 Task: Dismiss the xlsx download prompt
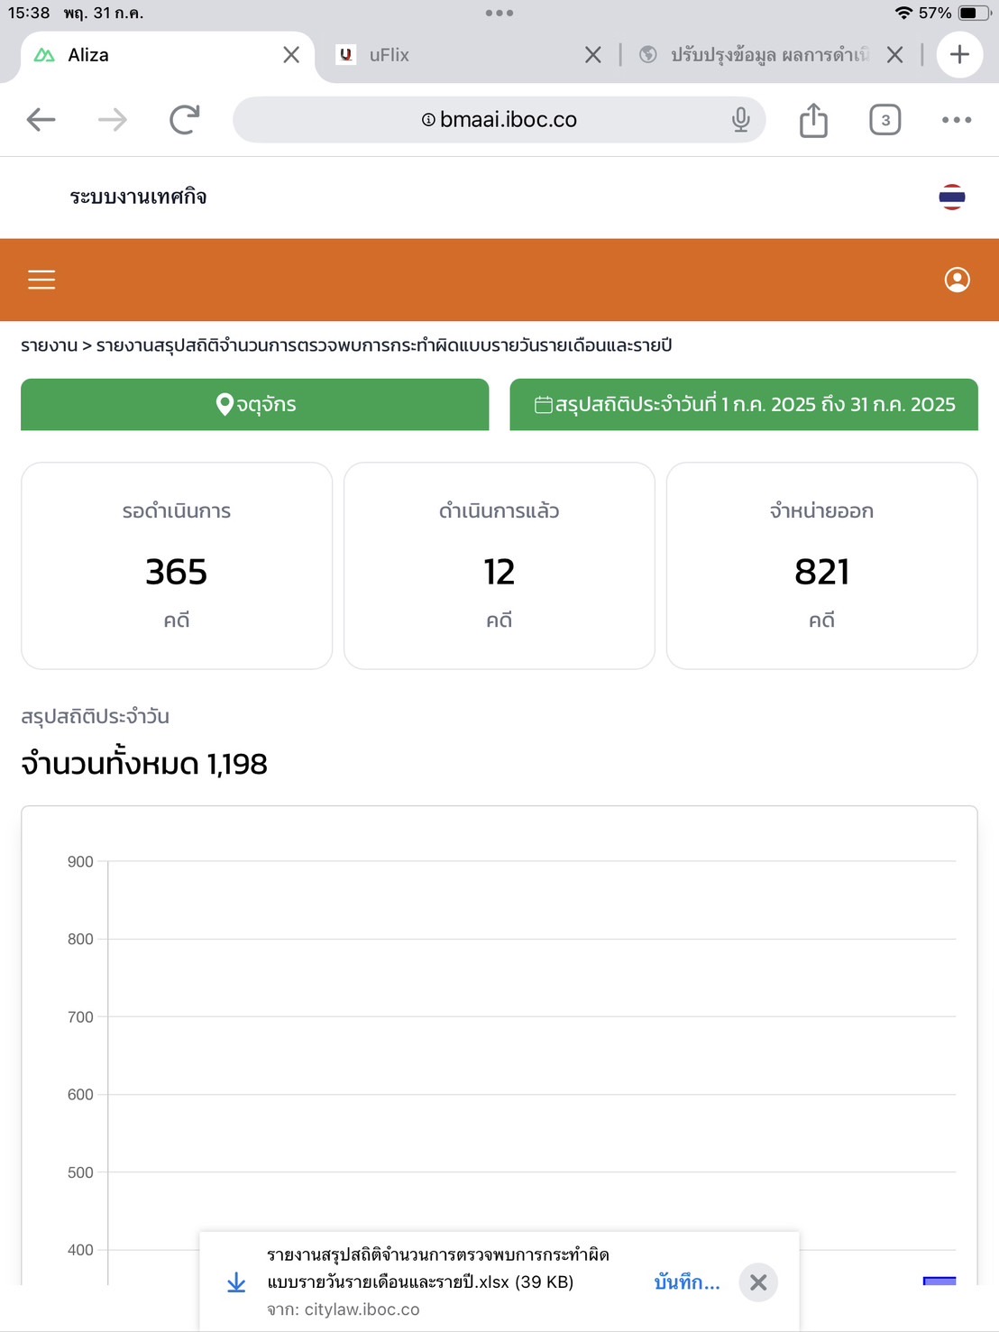point(758,1282)
